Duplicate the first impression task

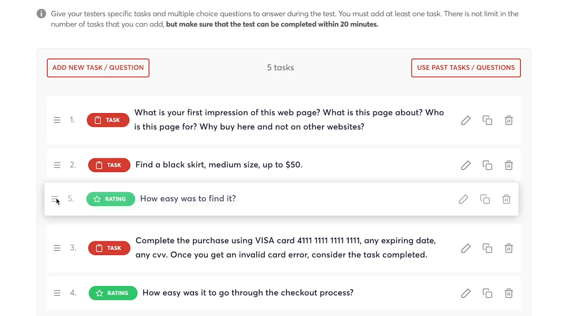487,120
